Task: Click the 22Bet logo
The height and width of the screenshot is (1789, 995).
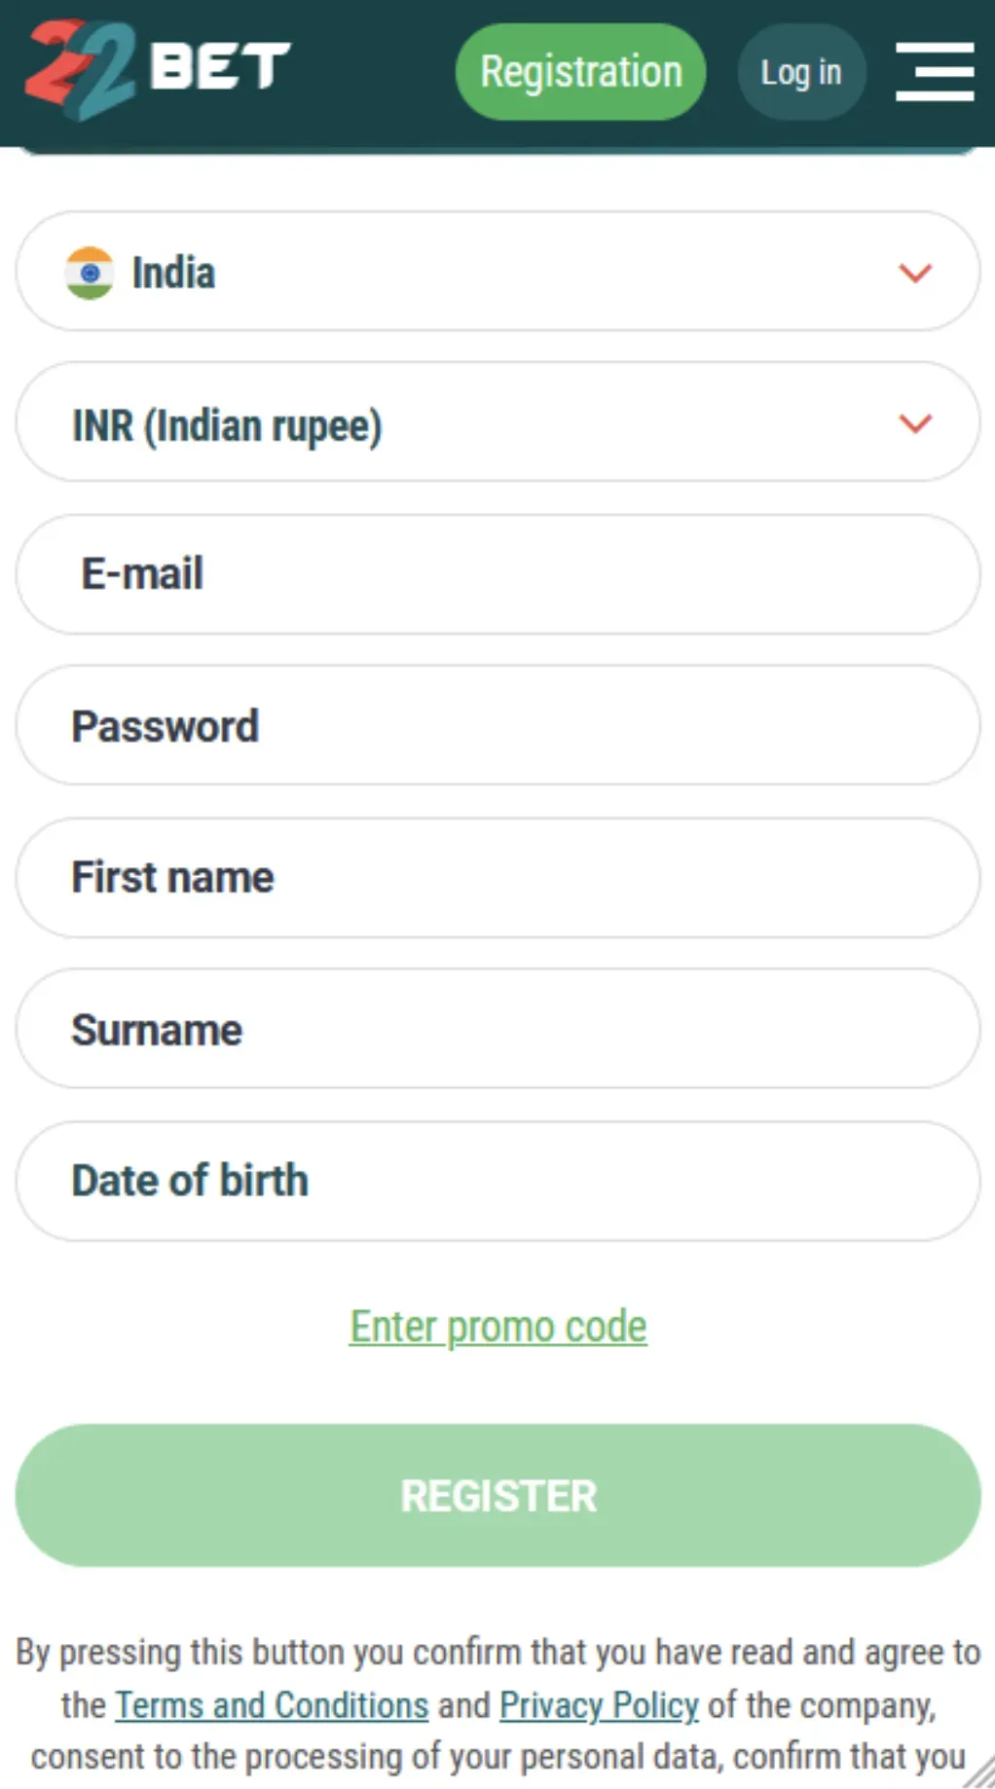Action: click(x=156, y=70)
